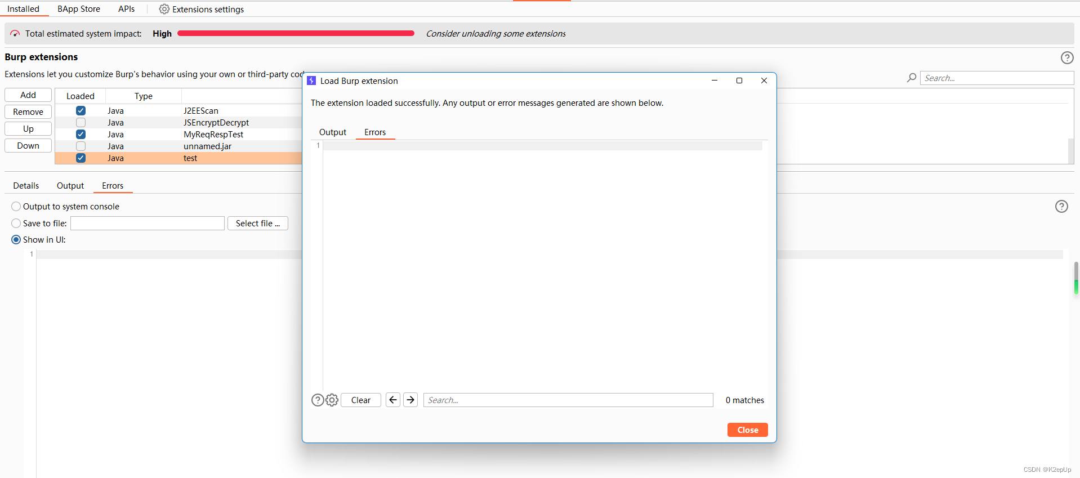The height and width of the screenshot is (478, 1080).
Task: Check Loaded box for unnamed.jar
Action: [x=81, y=146]
